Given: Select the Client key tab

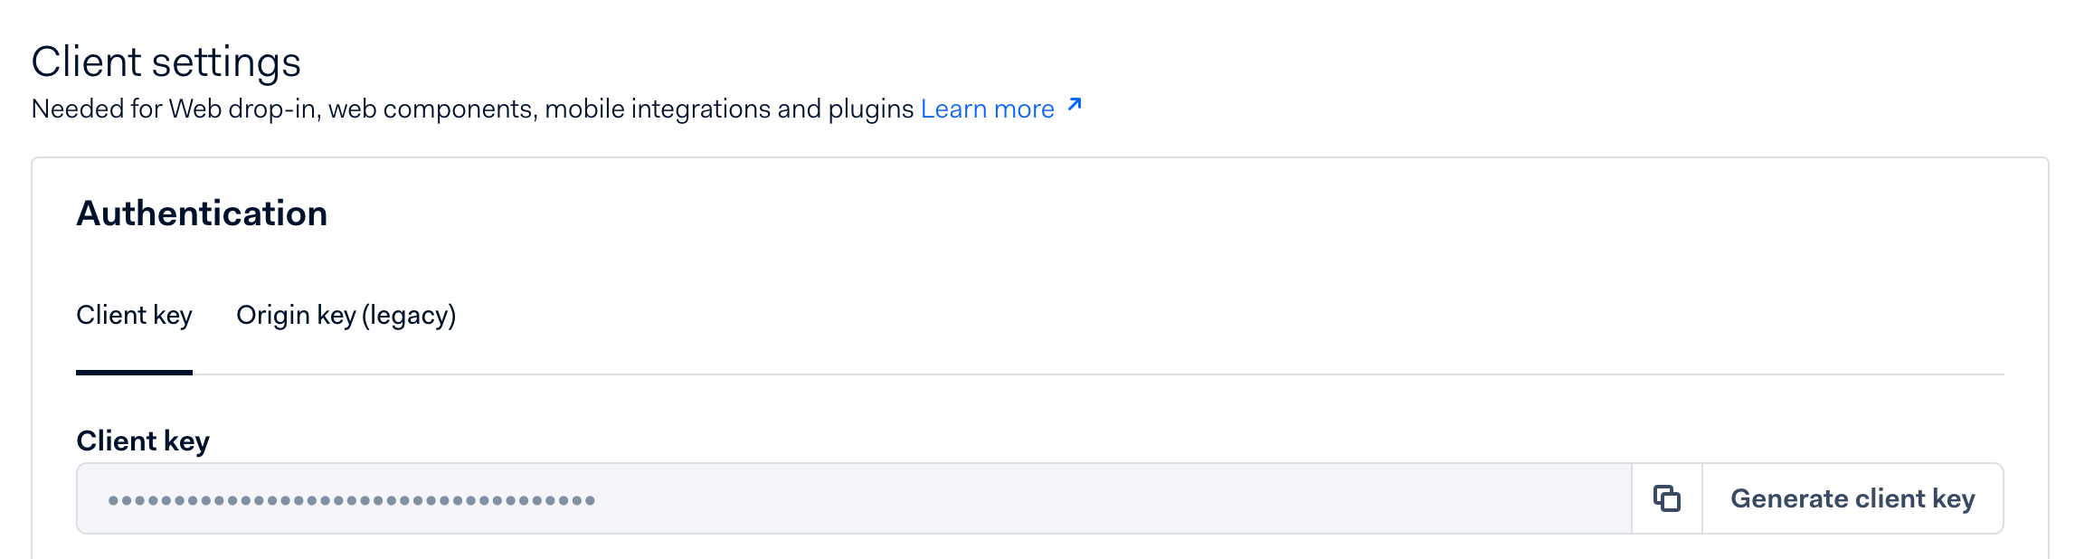Looking at the screenshot, I should 134,316.
